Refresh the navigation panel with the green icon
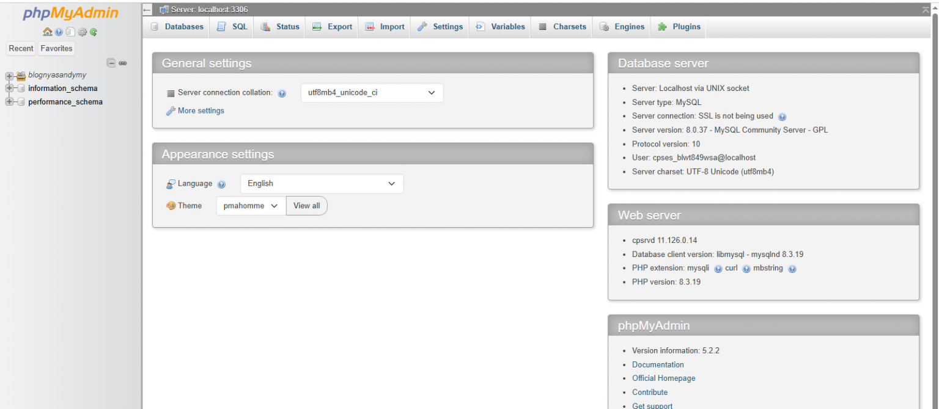 click(x=93, y=32)
